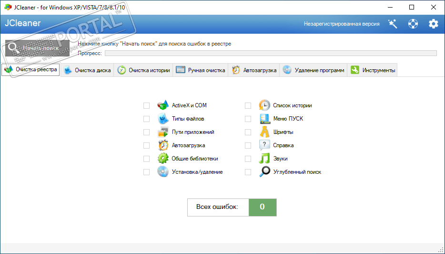
Task: Click the Шрифты letter A icon
Action: 264,132
